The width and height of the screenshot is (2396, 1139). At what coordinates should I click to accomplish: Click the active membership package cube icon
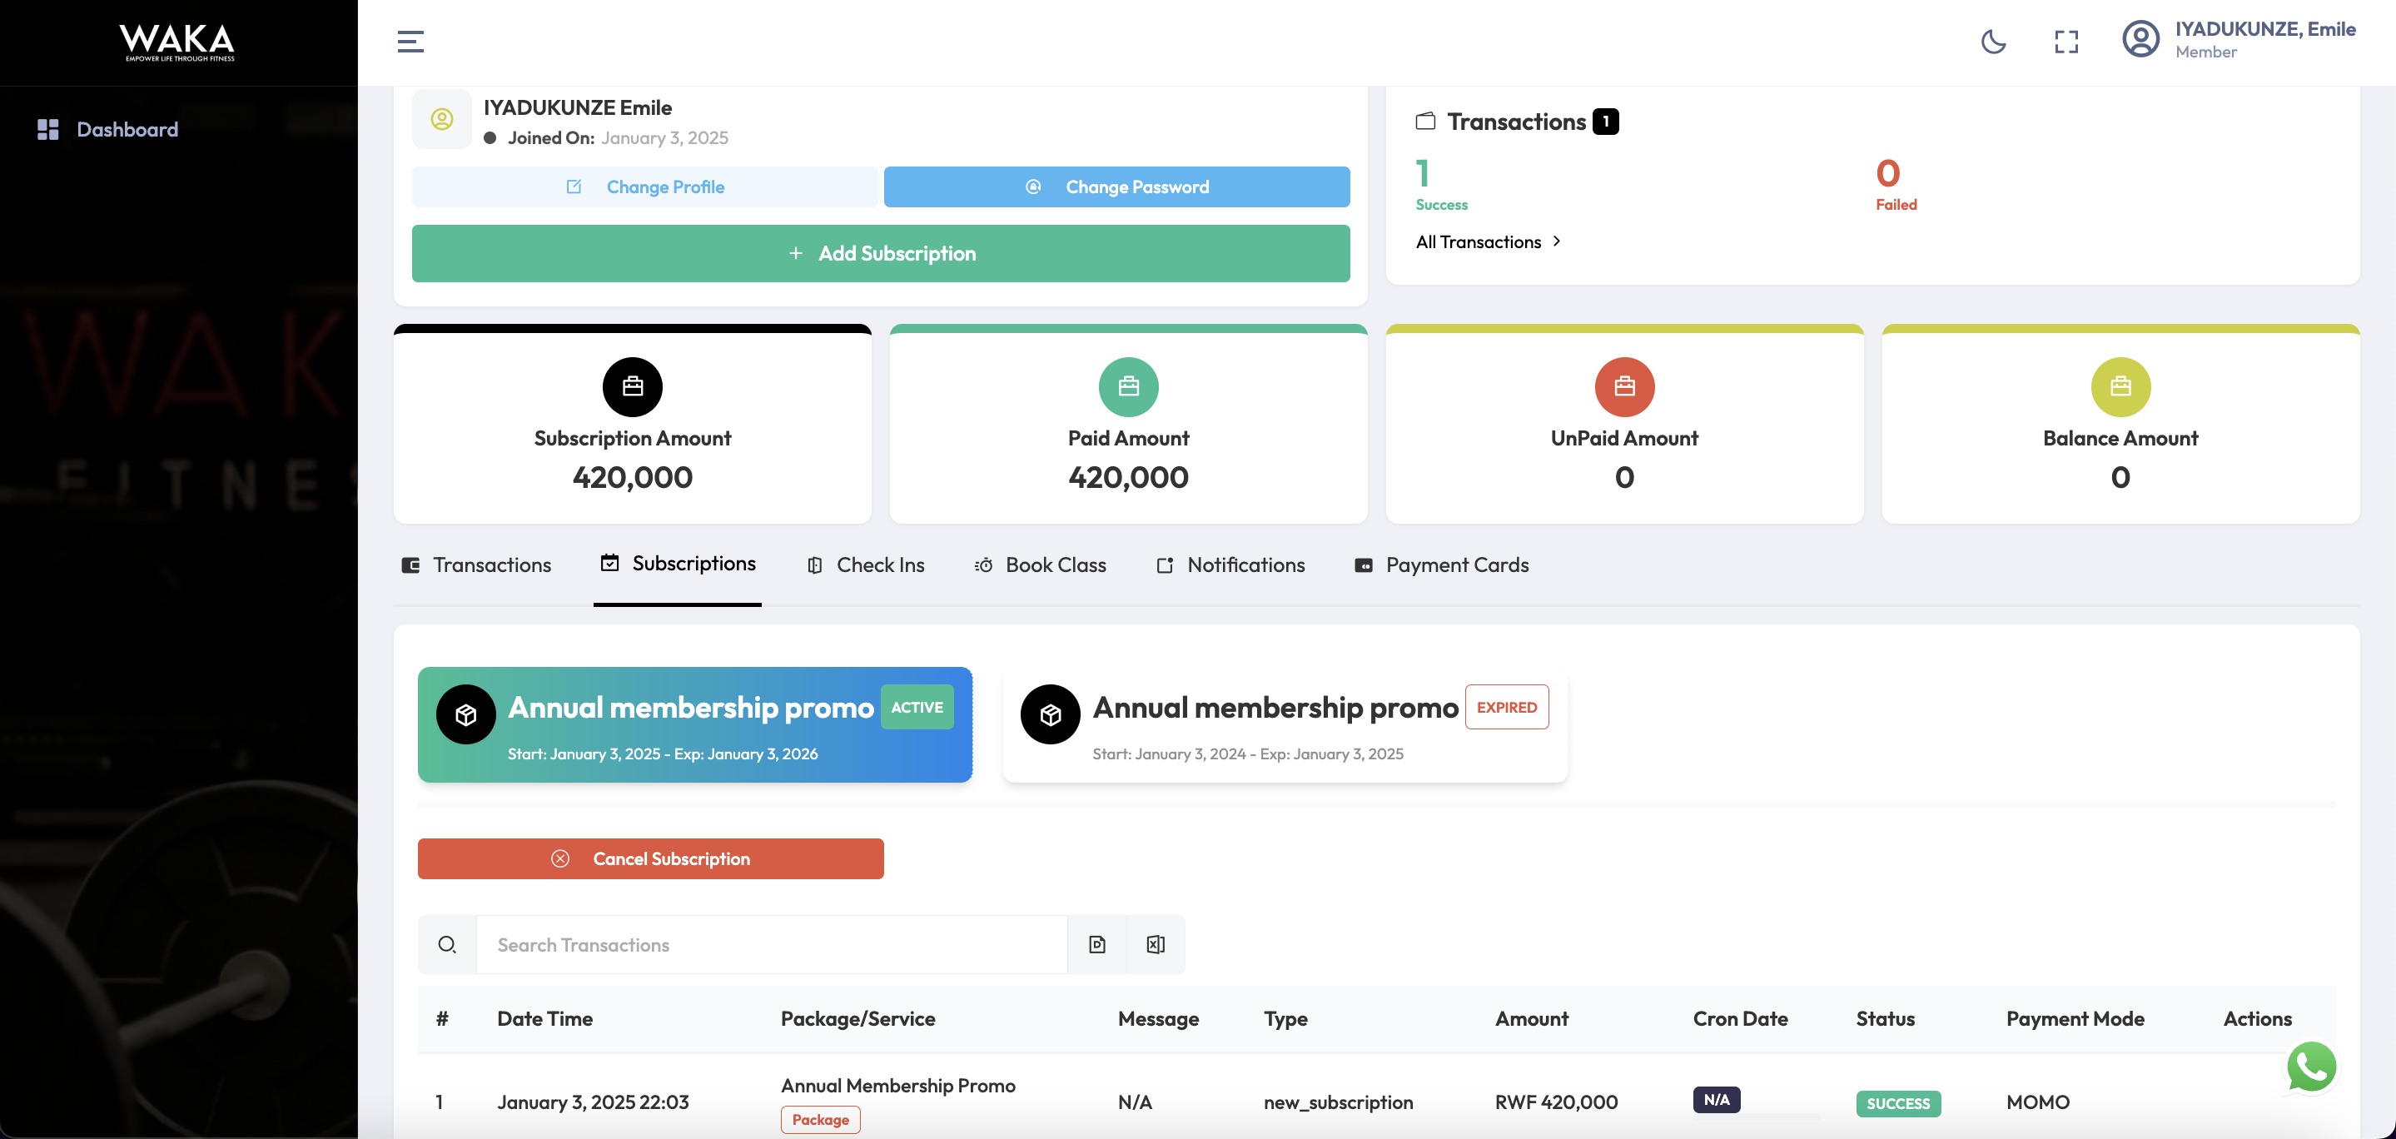pos(466,714)
